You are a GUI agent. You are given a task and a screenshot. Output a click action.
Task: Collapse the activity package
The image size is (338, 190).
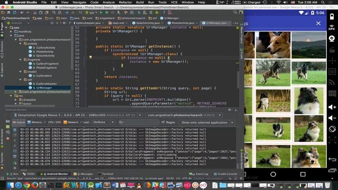(x=21, y=43)
